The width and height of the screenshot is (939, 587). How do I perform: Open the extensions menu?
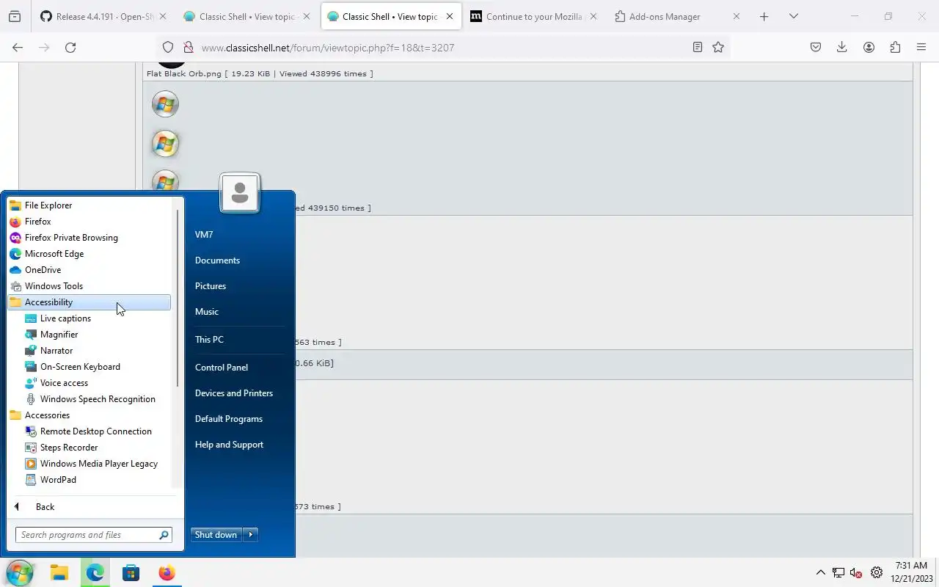tap(895, 47)
